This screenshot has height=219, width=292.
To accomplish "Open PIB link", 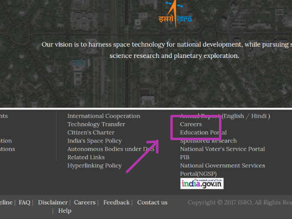I will [185, 157].
